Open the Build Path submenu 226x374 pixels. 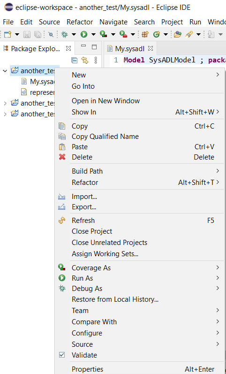point(140,171)
